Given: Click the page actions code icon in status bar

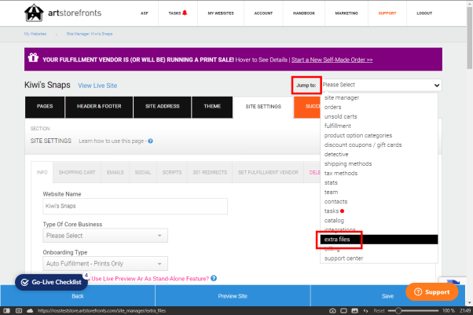Looking at the screenshot, I should pyautogui.click(x=365, y=310).
